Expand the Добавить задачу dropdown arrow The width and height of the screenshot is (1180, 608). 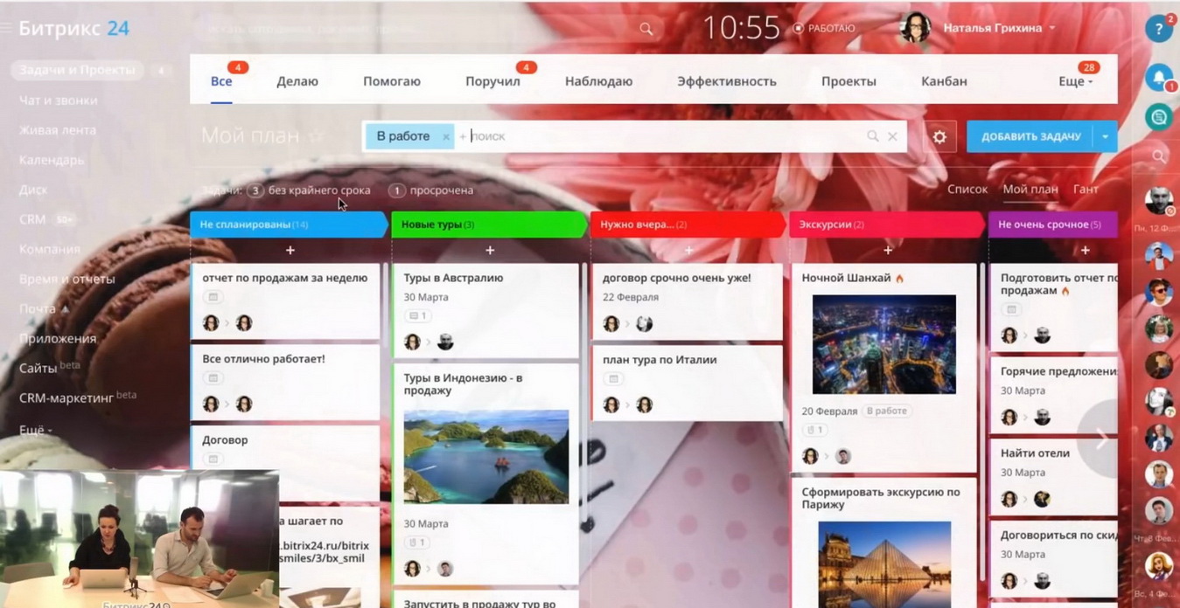pyautogui.click(x=1105, y=137)
